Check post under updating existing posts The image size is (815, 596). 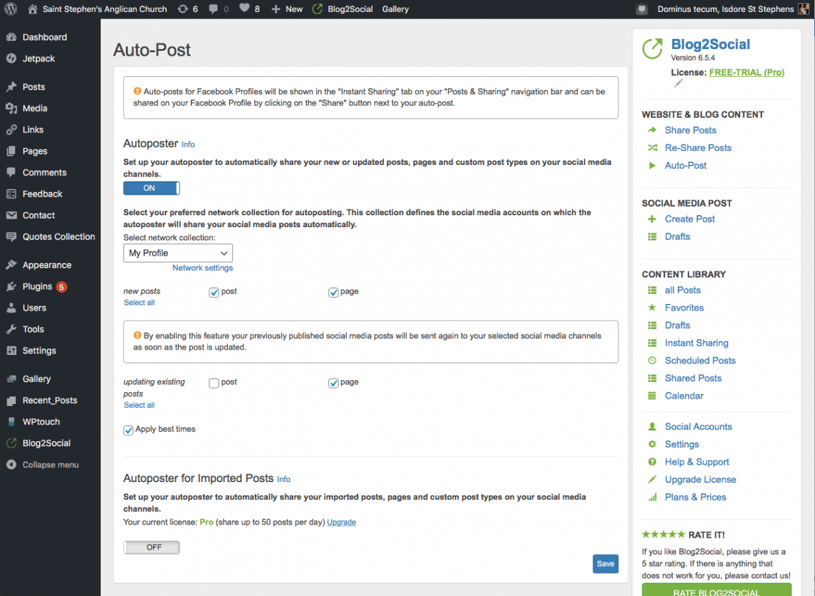point(214,383)
